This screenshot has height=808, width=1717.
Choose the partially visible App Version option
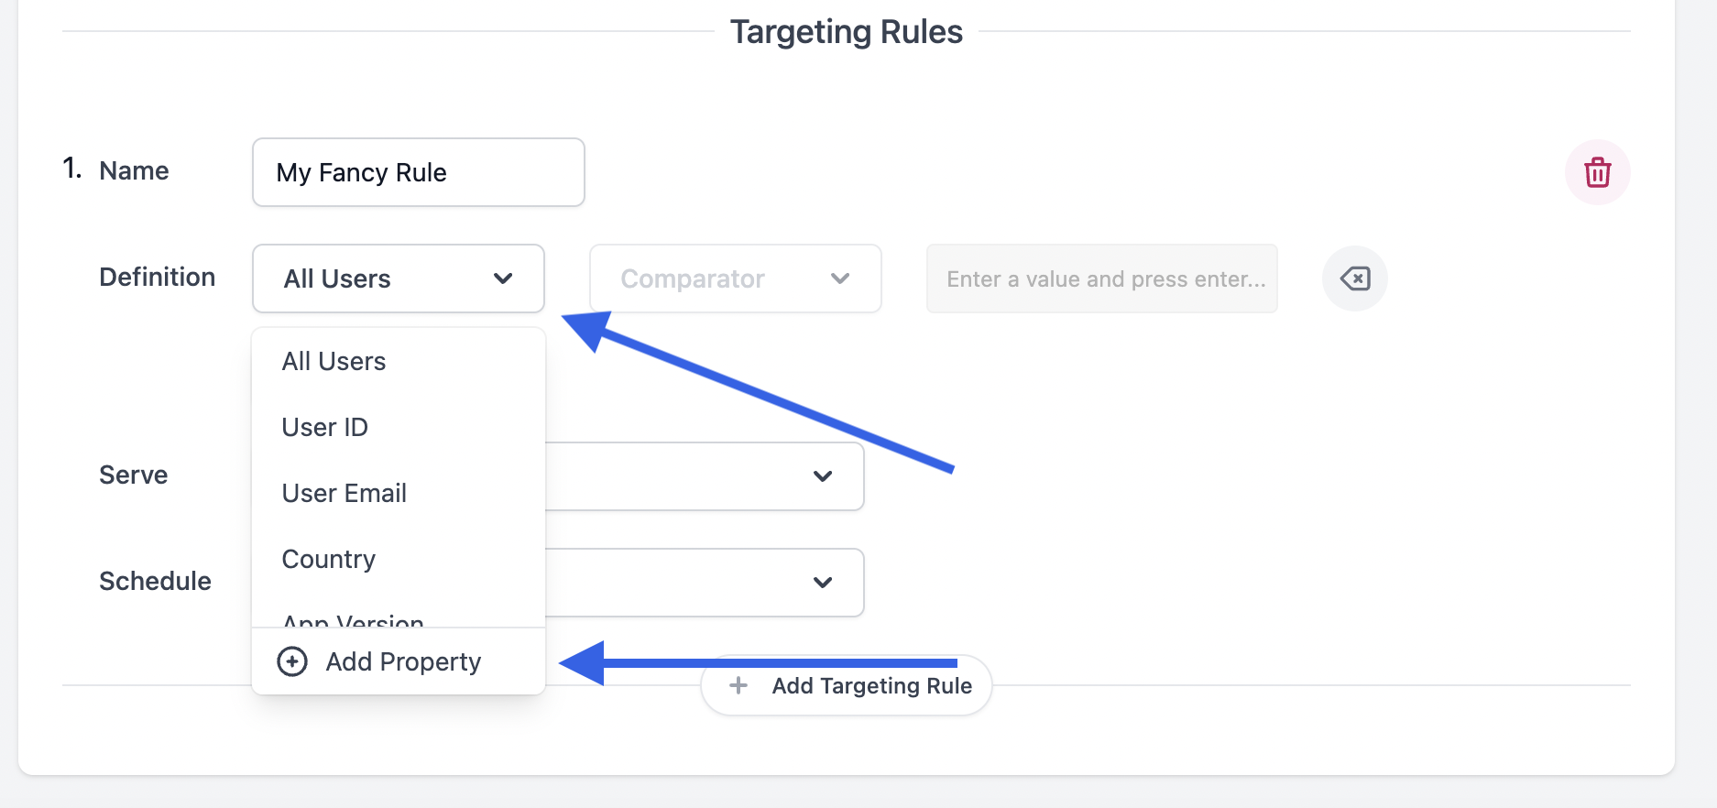click(x=353, y=620)
